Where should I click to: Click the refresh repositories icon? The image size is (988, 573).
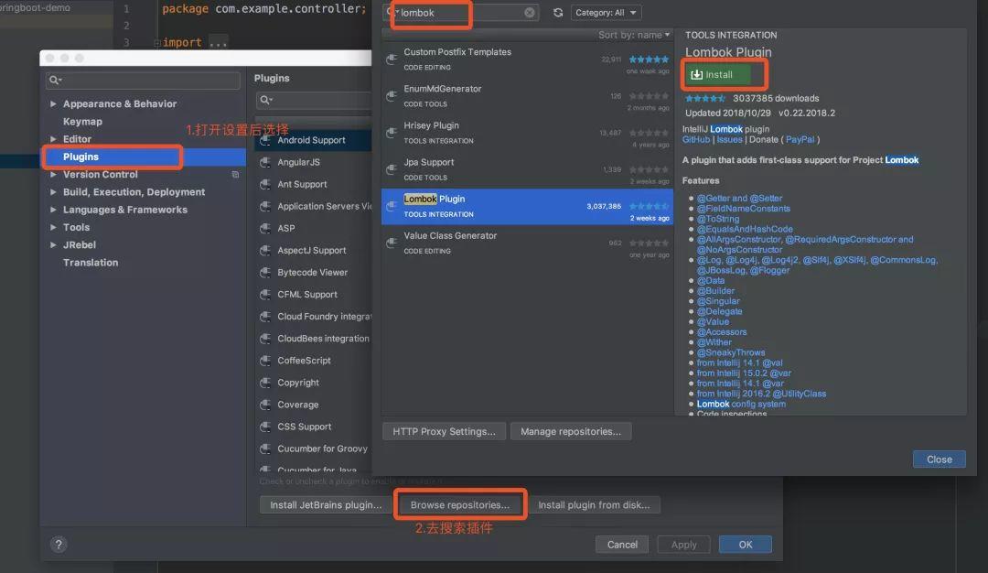tap(558, 13)
